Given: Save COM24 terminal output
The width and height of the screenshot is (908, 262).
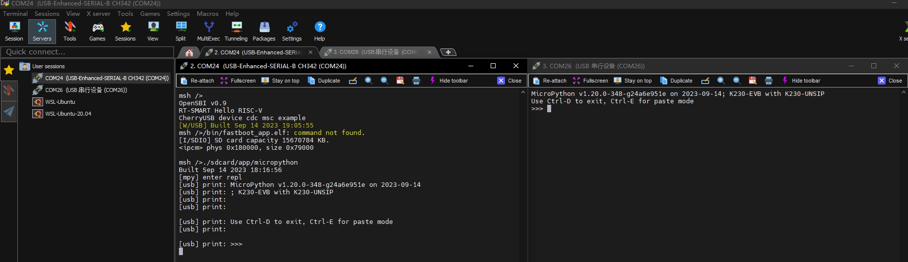Looking at the screenshot, I should [x=400, y=81].
